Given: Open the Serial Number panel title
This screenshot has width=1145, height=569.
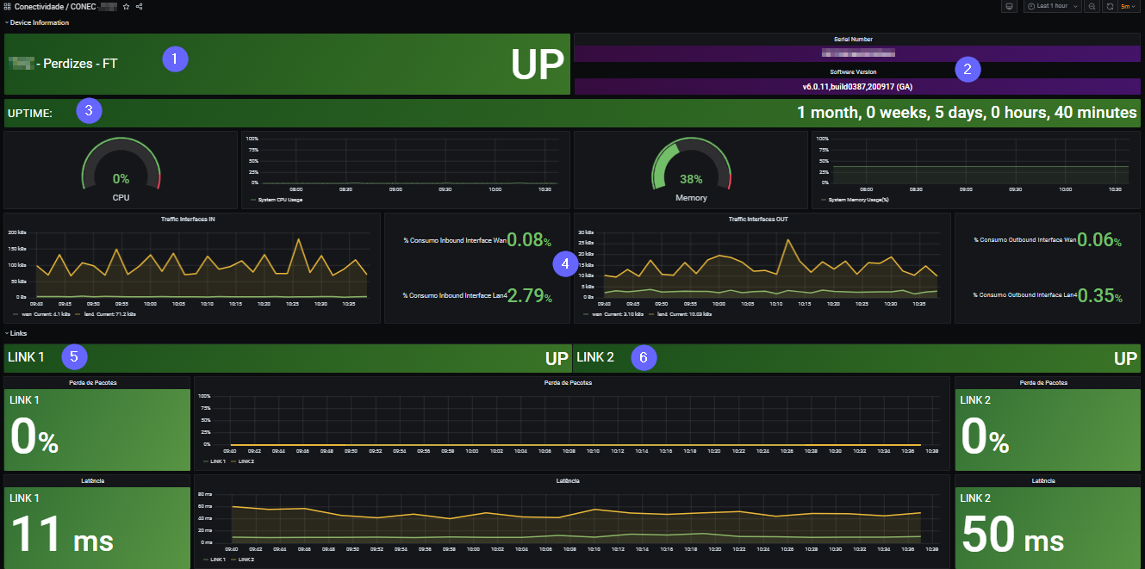Looking at the screenshot, I should click(854, 40).
